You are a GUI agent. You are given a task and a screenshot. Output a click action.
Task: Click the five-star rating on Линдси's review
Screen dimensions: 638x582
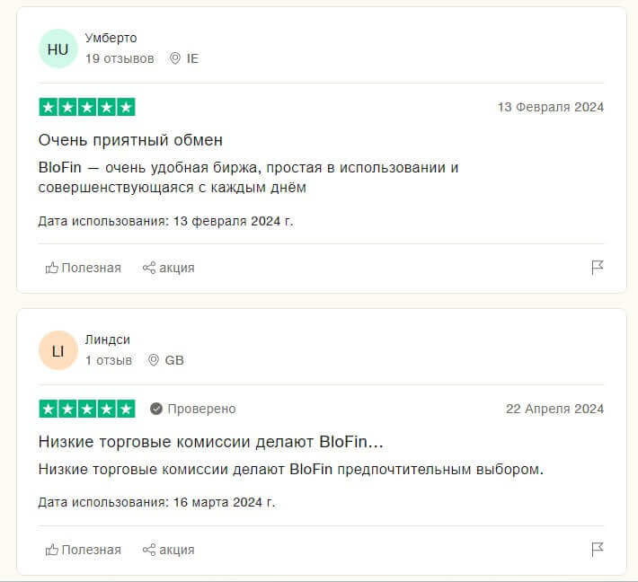[x=87, y=409]
